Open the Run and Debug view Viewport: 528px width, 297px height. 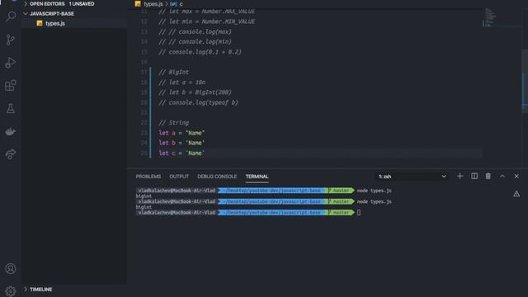click(11, 63)
